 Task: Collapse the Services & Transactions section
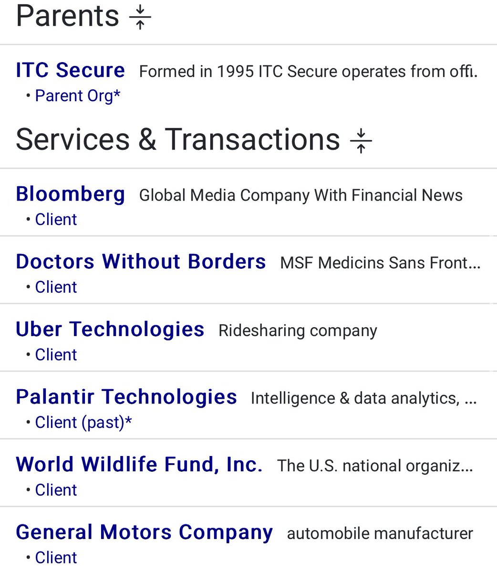coord(361,140)
